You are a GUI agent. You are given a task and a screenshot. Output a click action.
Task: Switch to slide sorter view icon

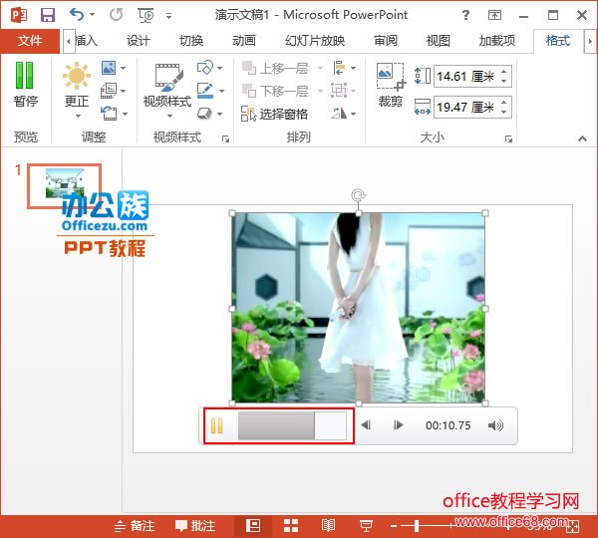click(292, 525)
